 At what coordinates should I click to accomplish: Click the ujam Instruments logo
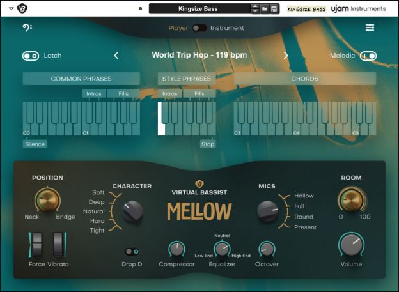358,9
